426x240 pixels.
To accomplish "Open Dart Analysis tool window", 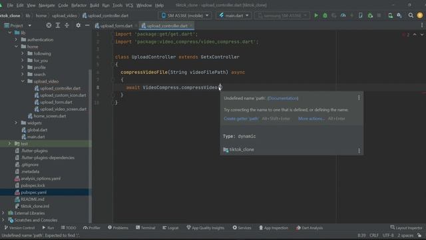I will click(310, 228).
